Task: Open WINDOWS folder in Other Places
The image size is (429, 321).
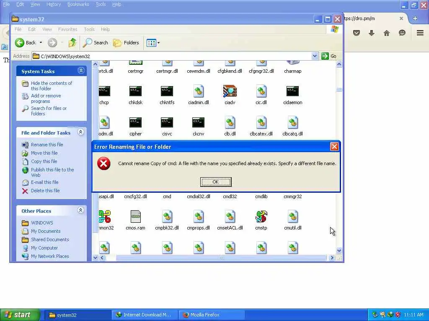Action: point(42,223)
